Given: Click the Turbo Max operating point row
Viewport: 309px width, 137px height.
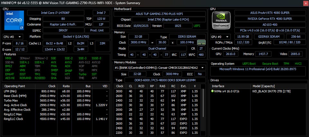Looking at the screenshot, I should [56, 101].
